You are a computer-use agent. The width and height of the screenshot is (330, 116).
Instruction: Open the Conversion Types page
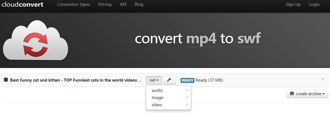coord(74,4)
